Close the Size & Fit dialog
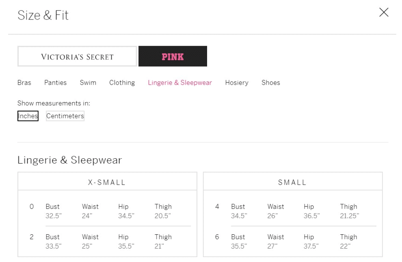Image resolution: width=402 pixels, height=262 pixels. pyautogui.click(x=383, y=13)
